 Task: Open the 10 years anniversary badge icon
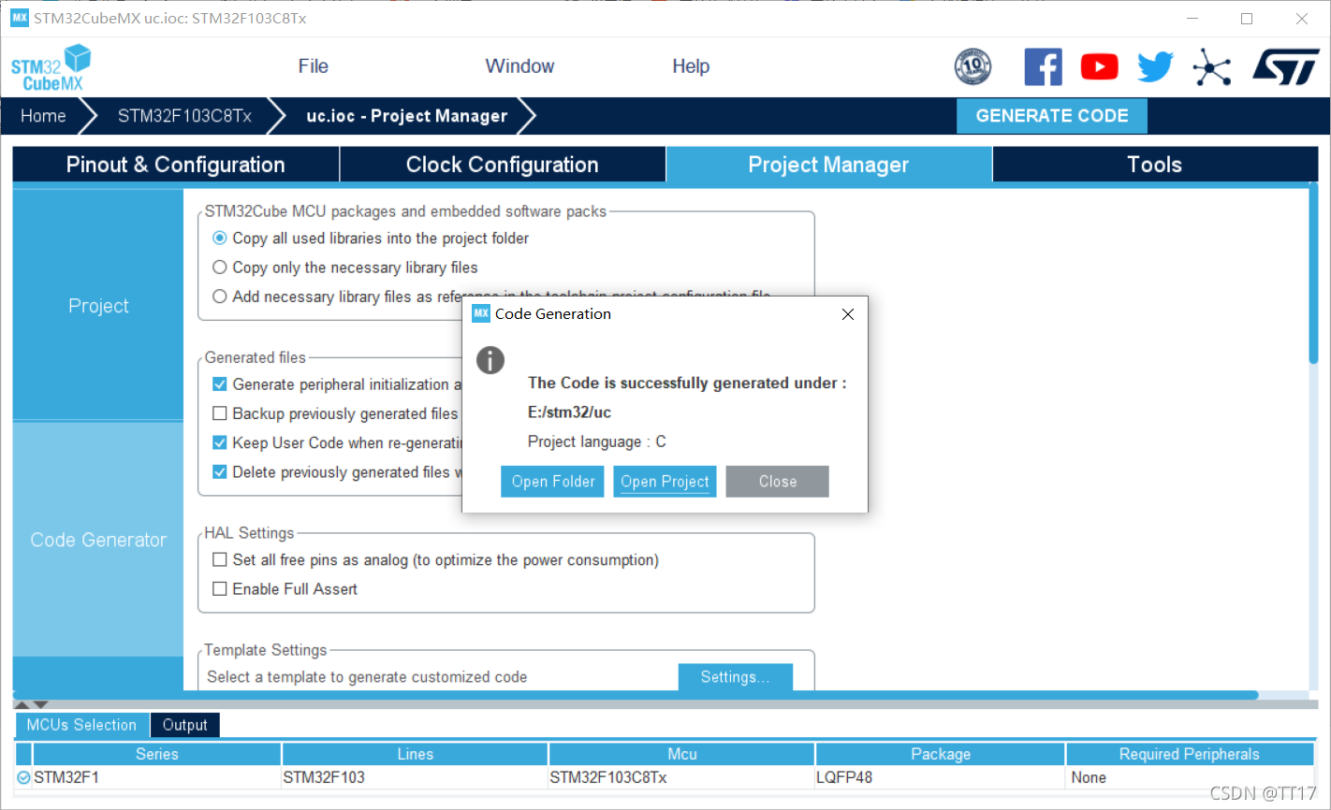click(973, 66)
